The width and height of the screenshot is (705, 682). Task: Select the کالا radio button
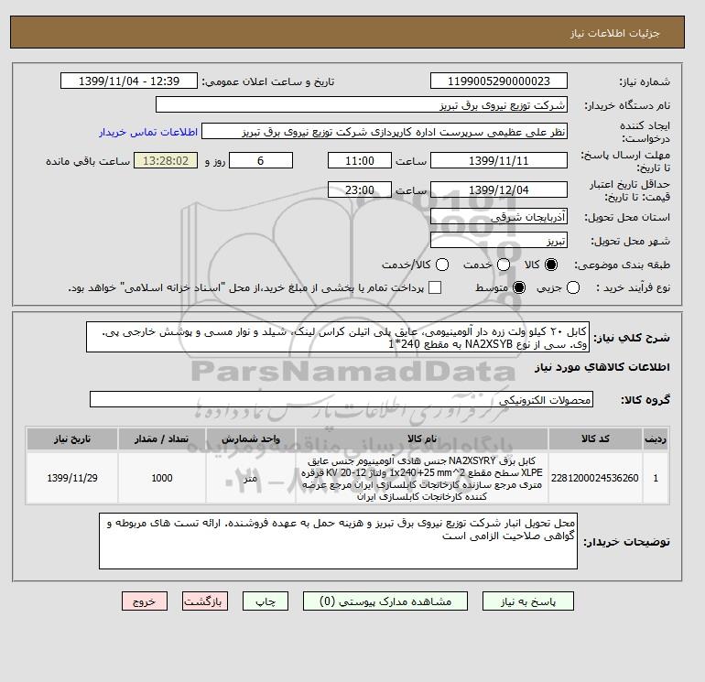pyautogui.click(x=551, y=265)
